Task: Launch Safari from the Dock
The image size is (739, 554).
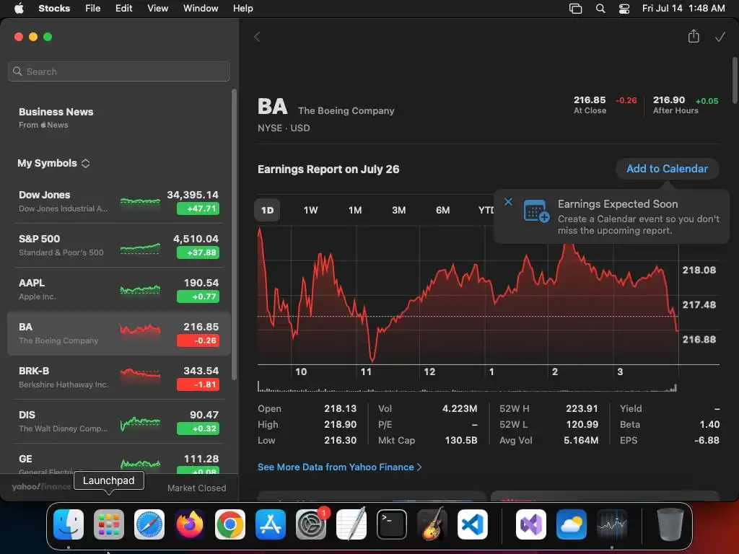Action: [x=149, y=524]
